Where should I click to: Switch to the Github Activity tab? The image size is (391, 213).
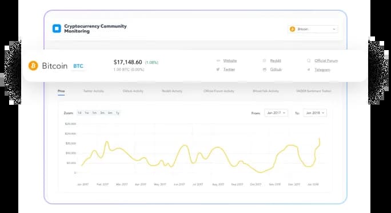133,91
